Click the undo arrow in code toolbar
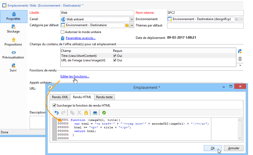This screenshot has height=155, width=253. tap(57, 113)
